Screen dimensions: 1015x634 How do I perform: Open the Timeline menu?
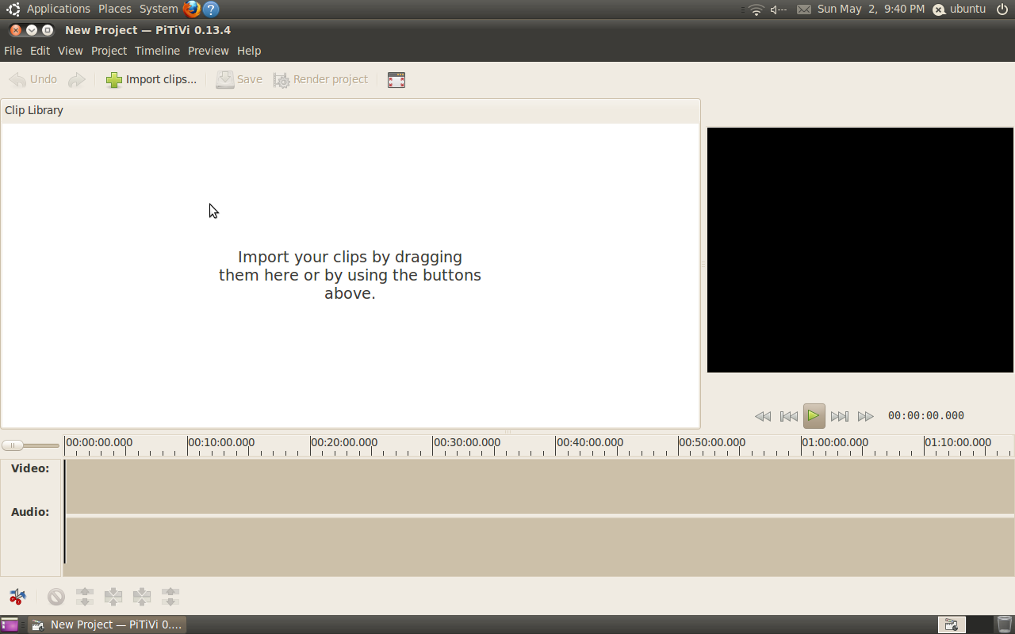(157, 51)
